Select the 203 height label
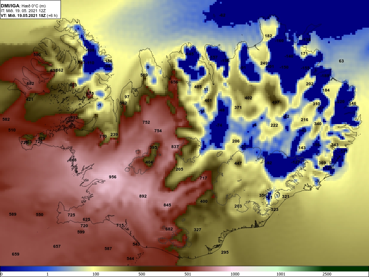Image resolution: width=369 pixels, height=277 pixels. coord(238,206)
